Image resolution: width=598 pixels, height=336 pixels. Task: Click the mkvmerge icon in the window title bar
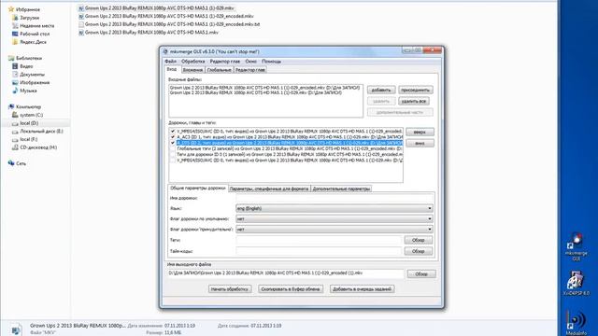click(x=165, y=51)
